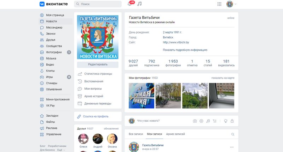
Task: Open the 15 статей counter
Action: coord(208,63)
